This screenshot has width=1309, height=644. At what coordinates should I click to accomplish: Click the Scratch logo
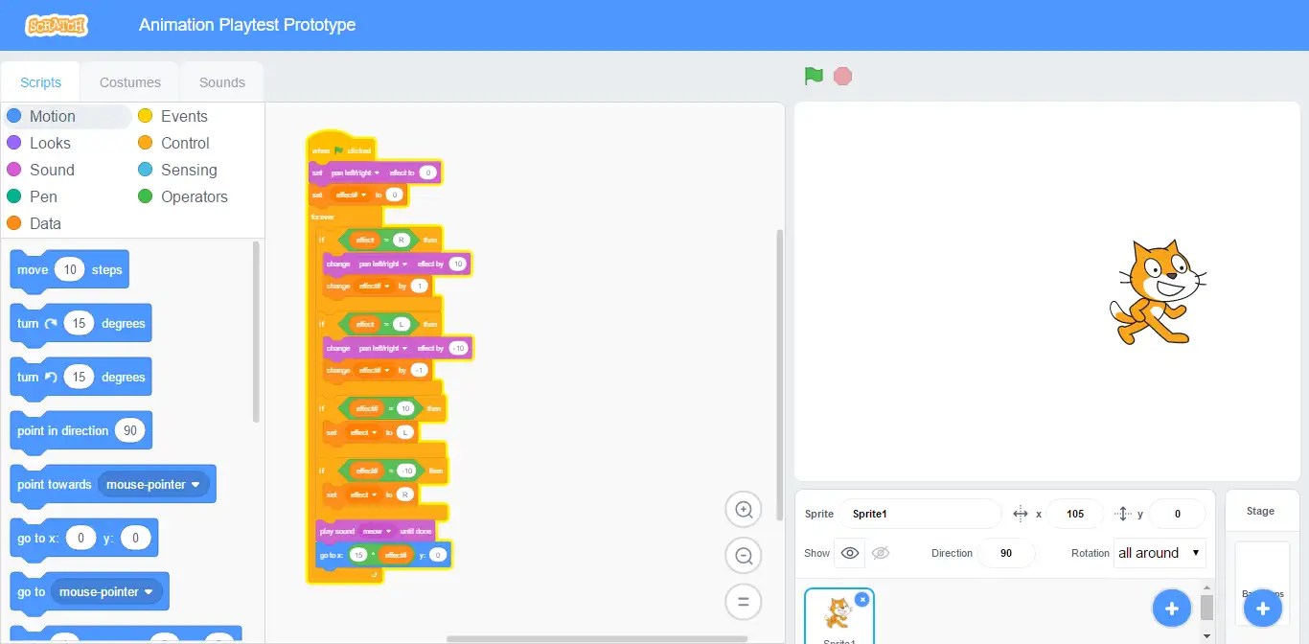point(57,25)
